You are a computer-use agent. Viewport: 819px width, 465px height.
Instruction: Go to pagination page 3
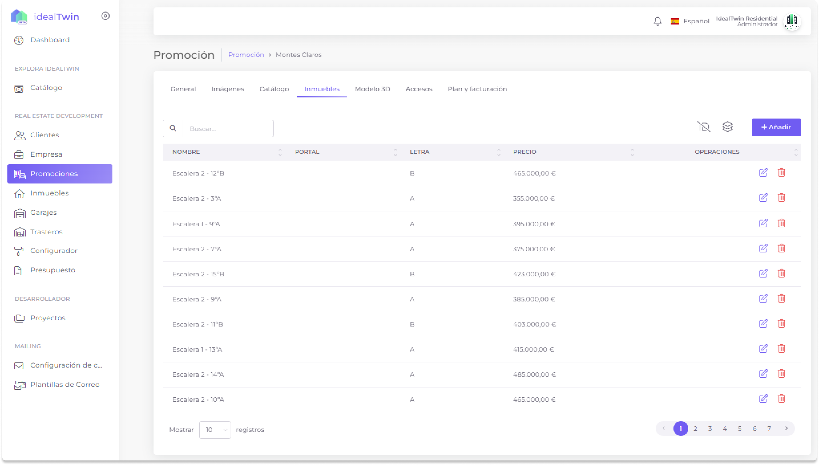[x=710, y=429]
